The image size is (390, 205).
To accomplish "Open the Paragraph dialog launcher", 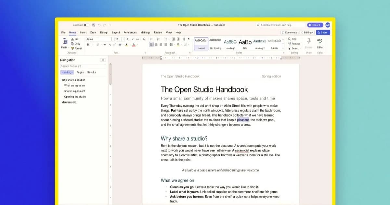I will pos(189,53).
